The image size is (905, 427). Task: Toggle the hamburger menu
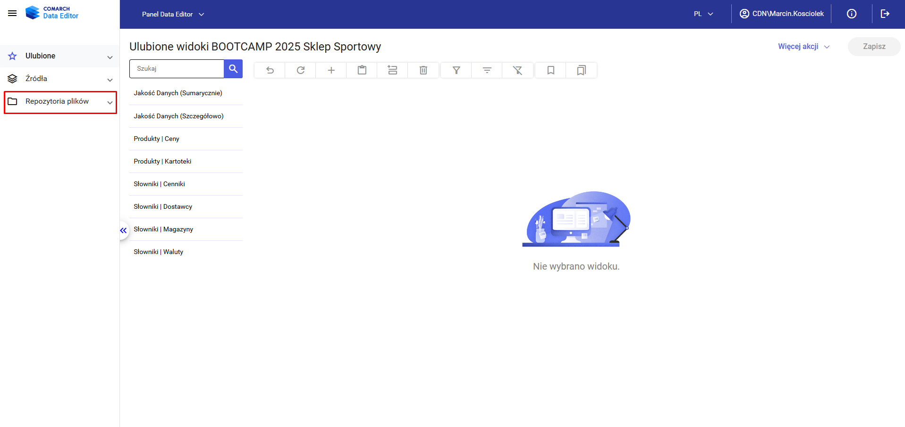coord(12,13)
